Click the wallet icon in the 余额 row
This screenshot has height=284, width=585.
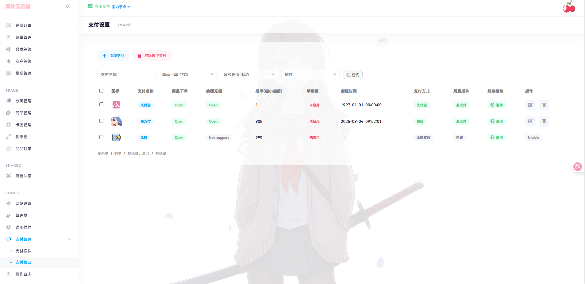pyautogui.click(x=116, y=138)
